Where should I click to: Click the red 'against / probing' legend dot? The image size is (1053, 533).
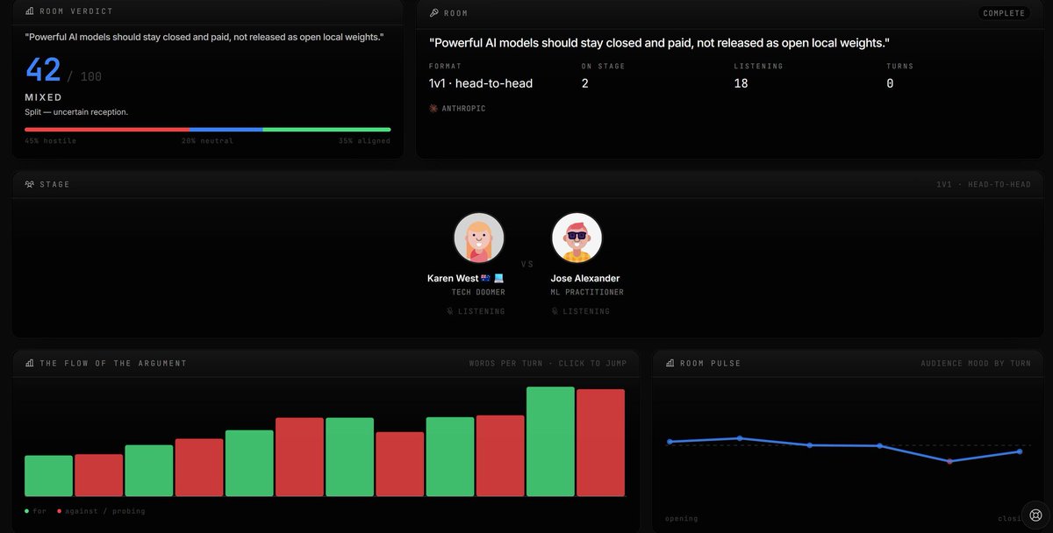60,511
